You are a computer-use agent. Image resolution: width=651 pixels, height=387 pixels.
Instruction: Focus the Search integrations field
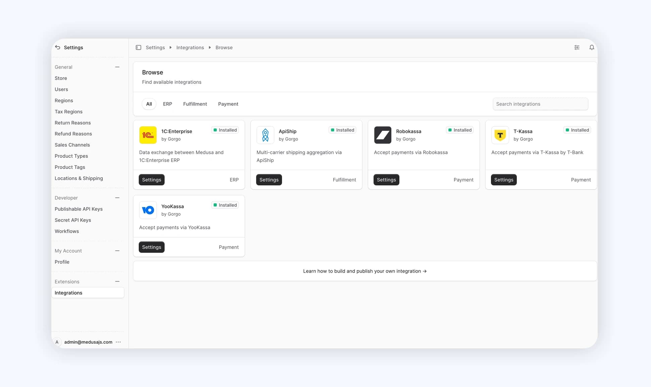540,104
